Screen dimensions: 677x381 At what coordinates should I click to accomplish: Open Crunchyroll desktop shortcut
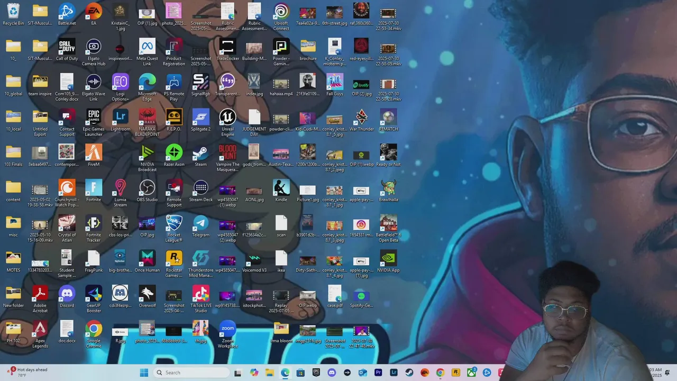67,193
